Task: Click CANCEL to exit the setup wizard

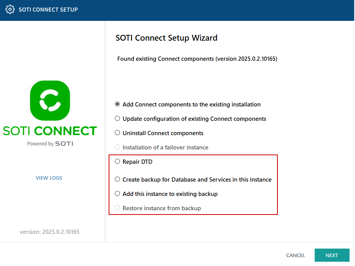Action: click(295, 255)
